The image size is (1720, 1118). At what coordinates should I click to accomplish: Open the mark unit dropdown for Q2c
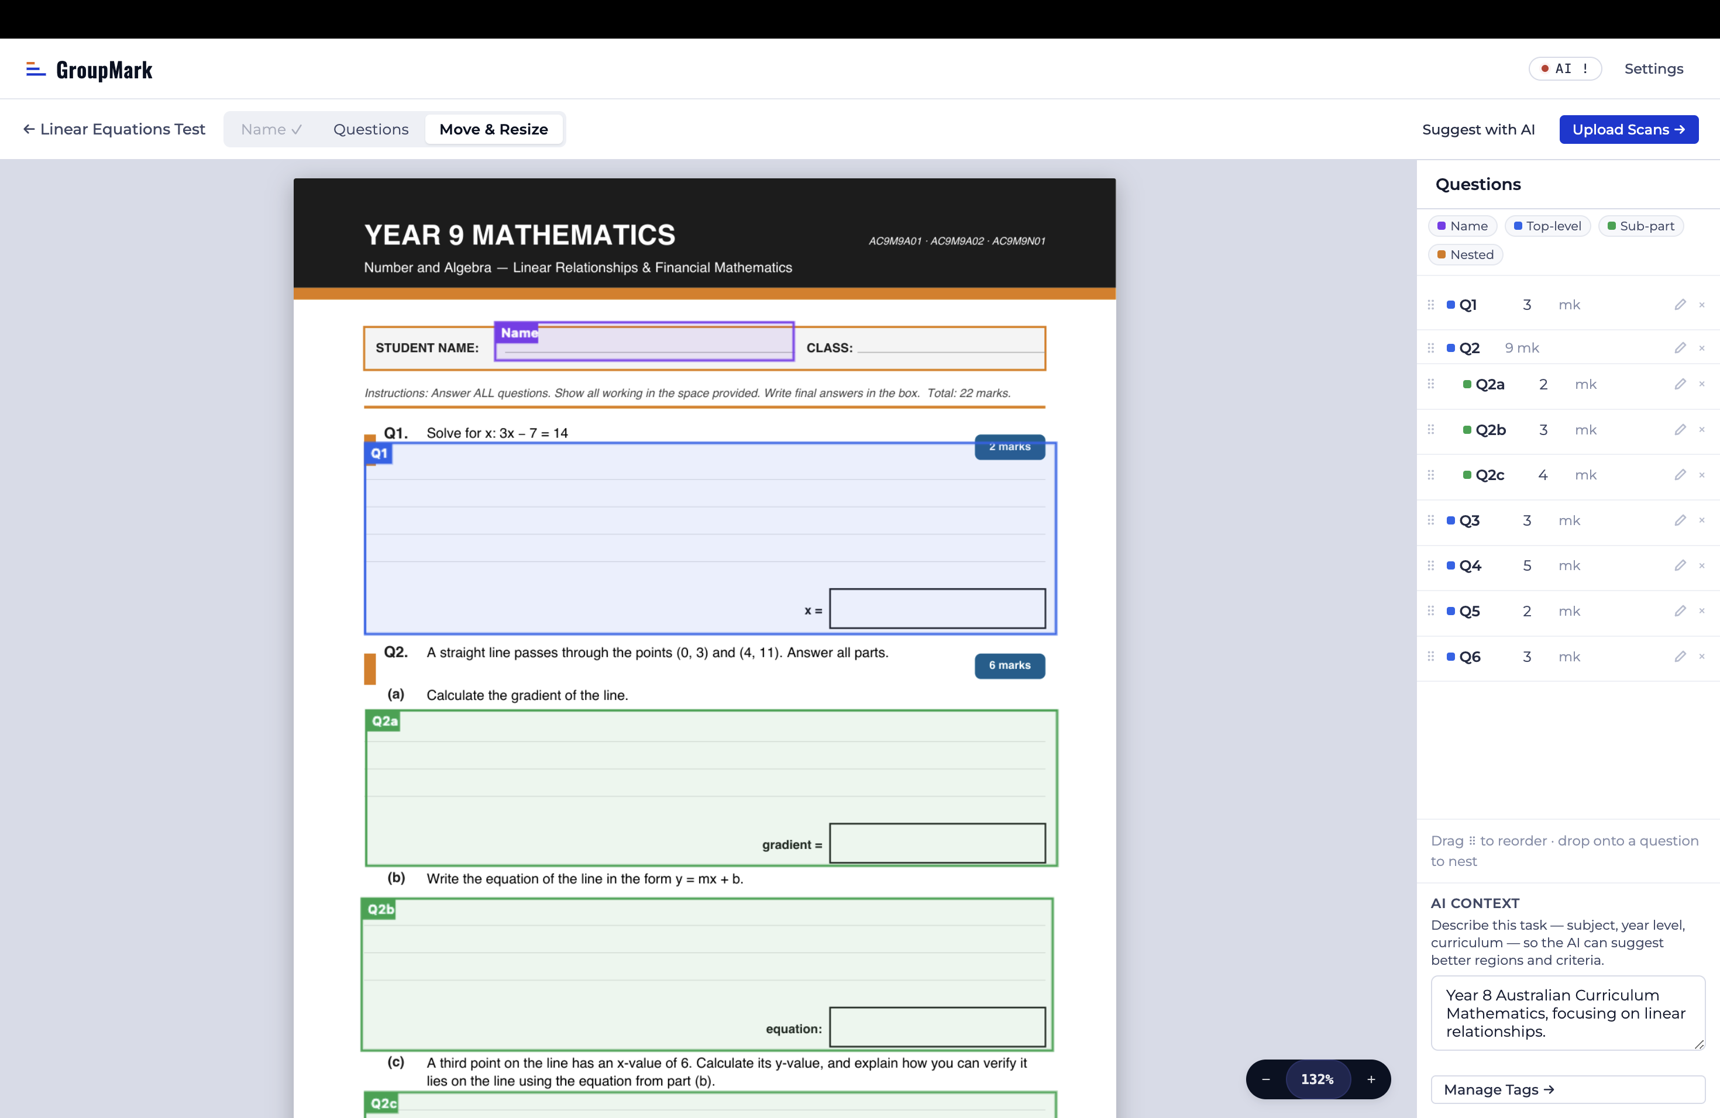1585,474
